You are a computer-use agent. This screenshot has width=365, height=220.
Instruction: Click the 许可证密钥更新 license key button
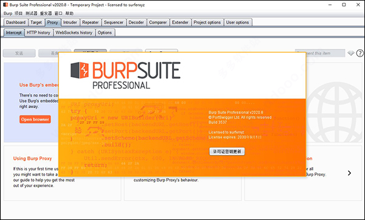[x=227, y=151]
